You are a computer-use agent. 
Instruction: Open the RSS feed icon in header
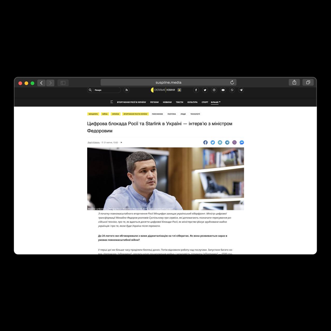click(x=126, y=90)
